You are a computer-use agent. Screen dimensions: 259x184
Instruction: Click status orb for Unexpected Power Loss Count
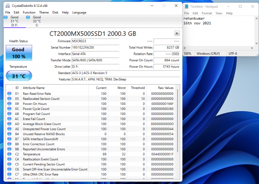[9, 129]
